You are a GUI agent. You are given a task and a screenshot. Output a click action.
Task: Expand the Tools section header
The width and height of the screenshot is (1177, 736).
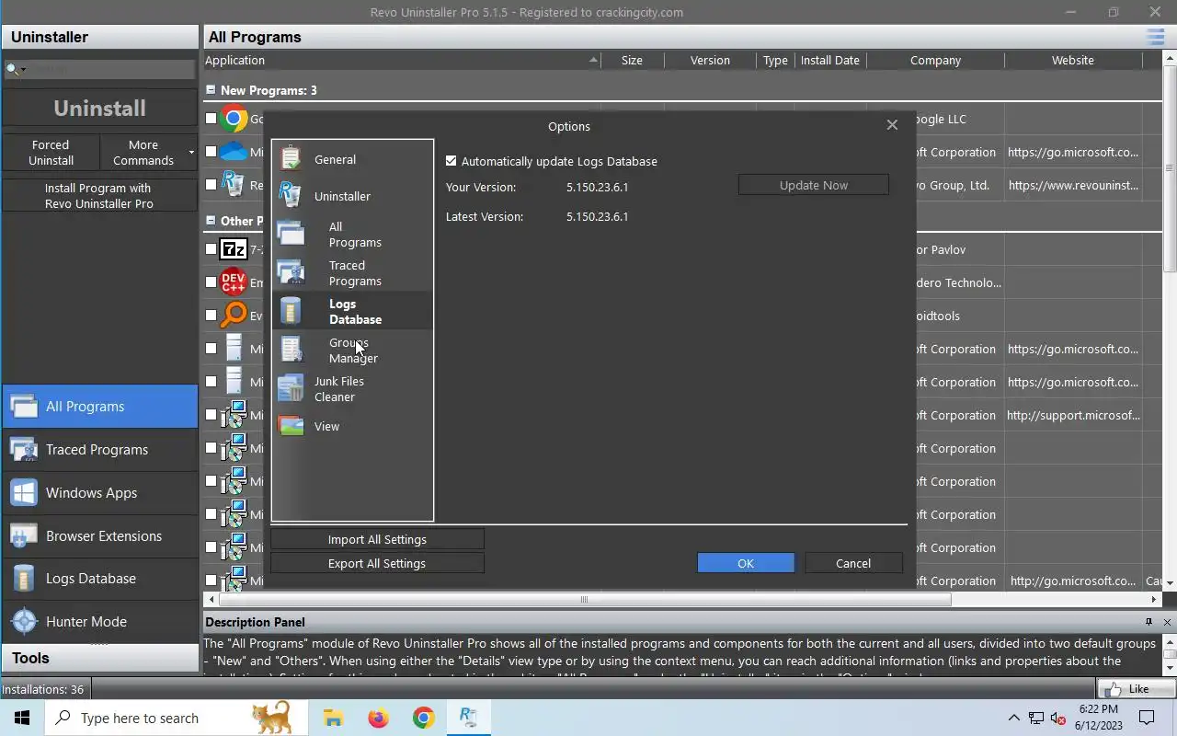pyautogui.click(x=99, y=658)
